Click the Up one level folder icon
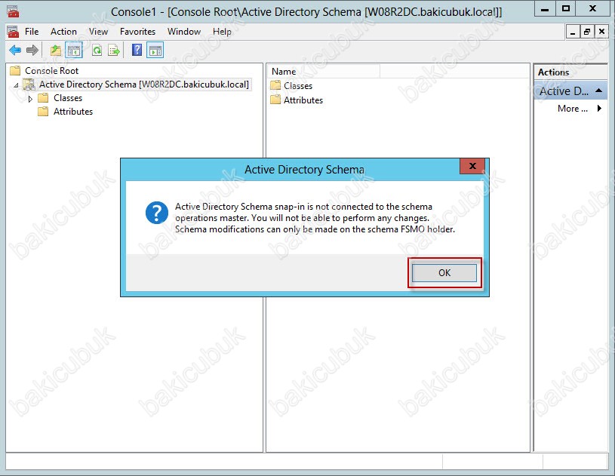615x476 pixels. (56, 51)
